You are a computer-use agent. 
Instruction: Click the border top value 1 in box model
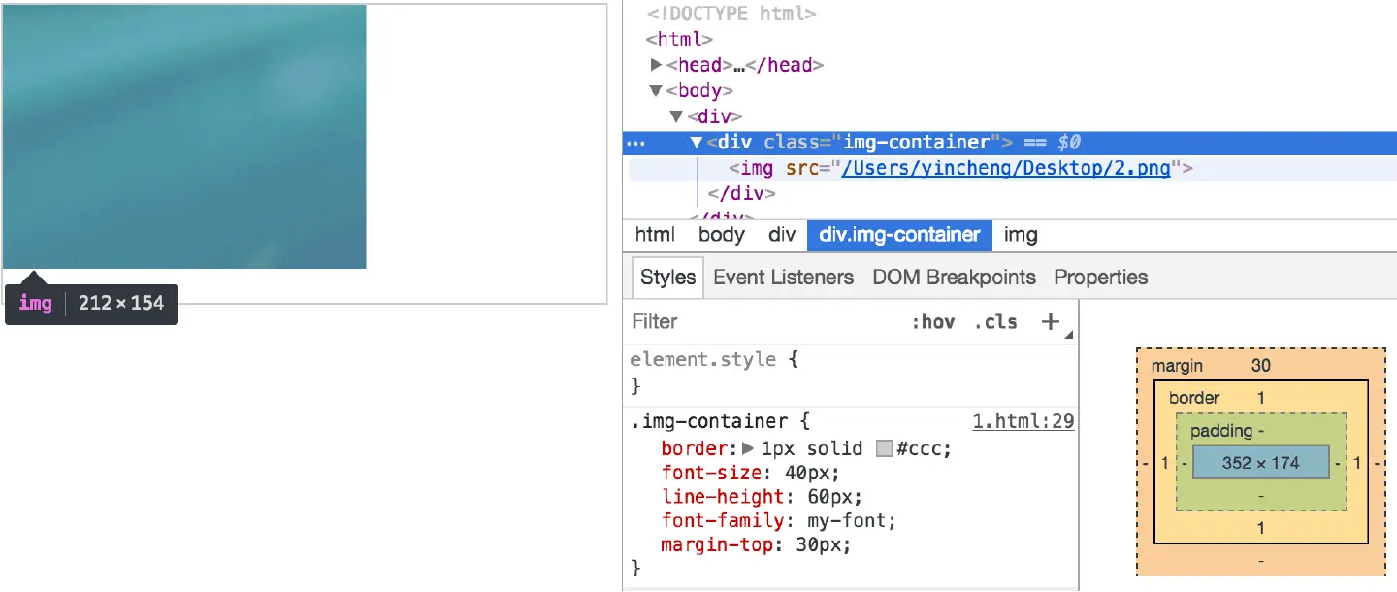tap(1260, 398)
